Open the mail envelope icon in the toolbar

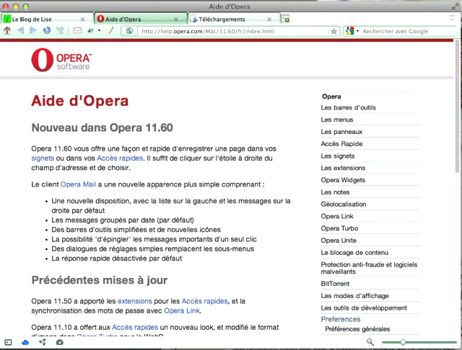point(77,31)
